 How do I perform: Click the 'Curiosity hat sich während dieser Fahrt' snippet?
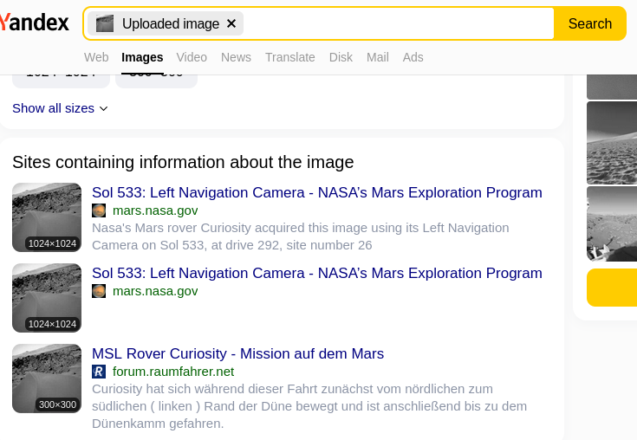[309, 406]
